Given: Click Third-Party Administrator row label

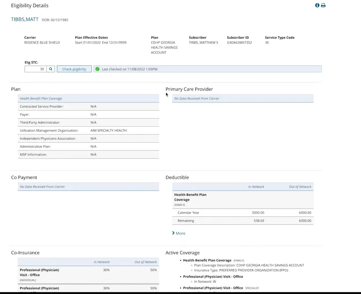Looking at the screenshot, I should tap(40, 122).
